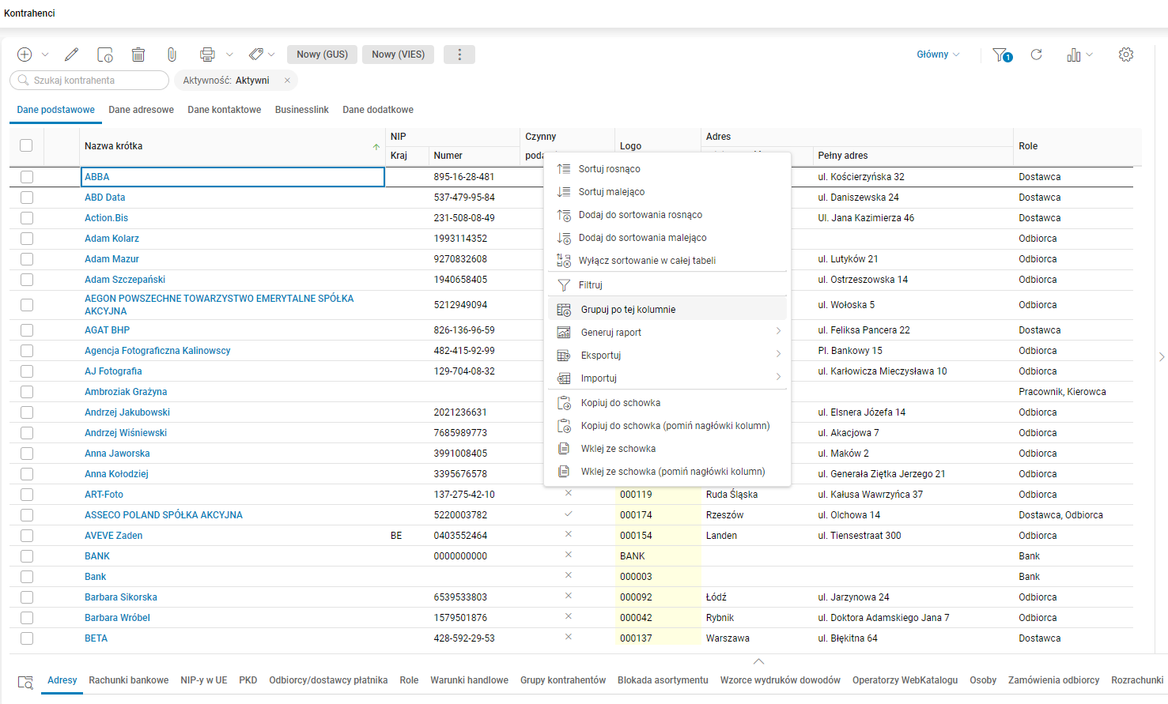
Task: Click the refresh icon
Action: (1036, 55)
